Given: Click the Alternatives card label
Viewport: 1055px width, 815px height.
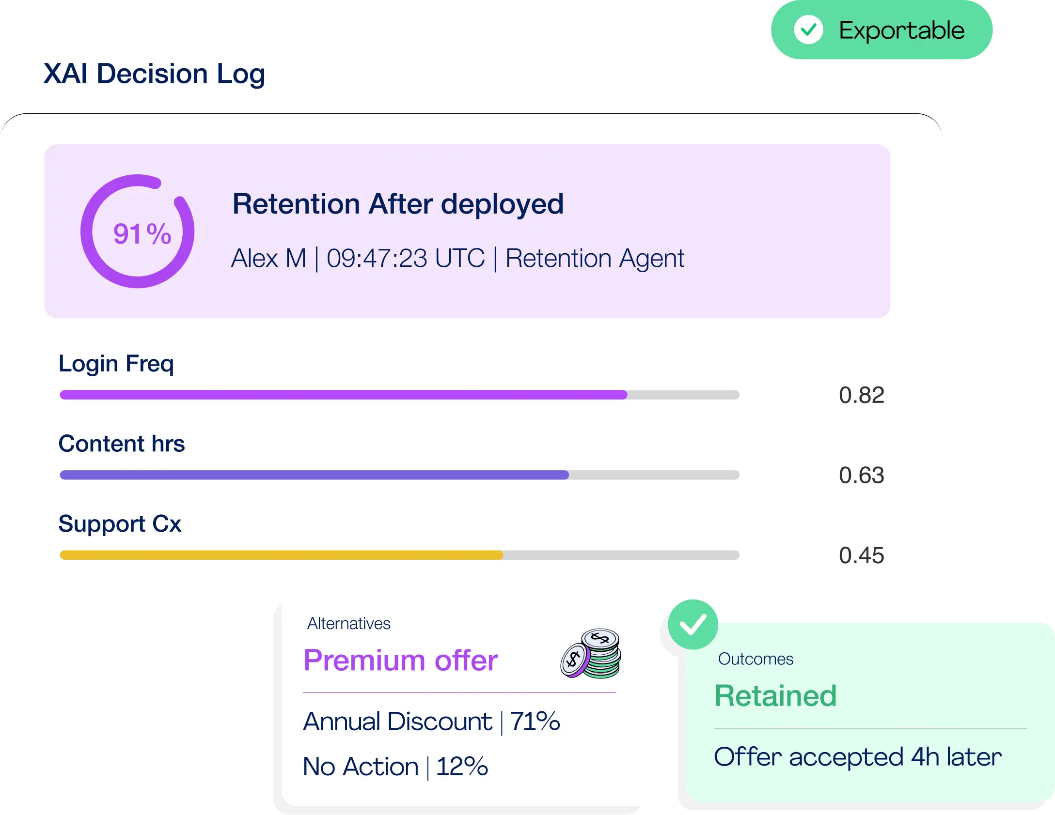Looking at the screenshot, I should [348, 623].
